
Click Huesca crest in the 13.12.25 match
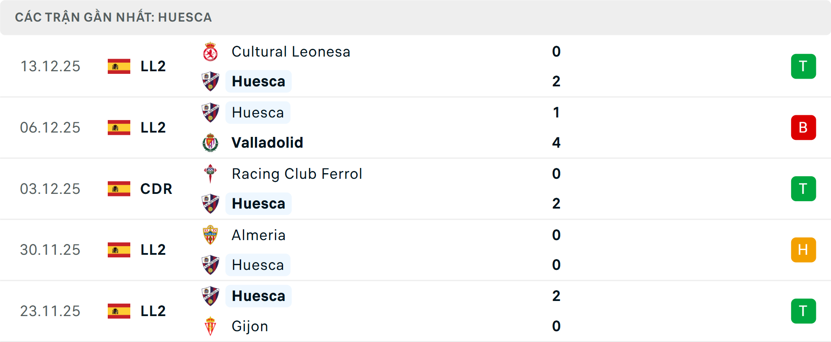coord(210,81)
